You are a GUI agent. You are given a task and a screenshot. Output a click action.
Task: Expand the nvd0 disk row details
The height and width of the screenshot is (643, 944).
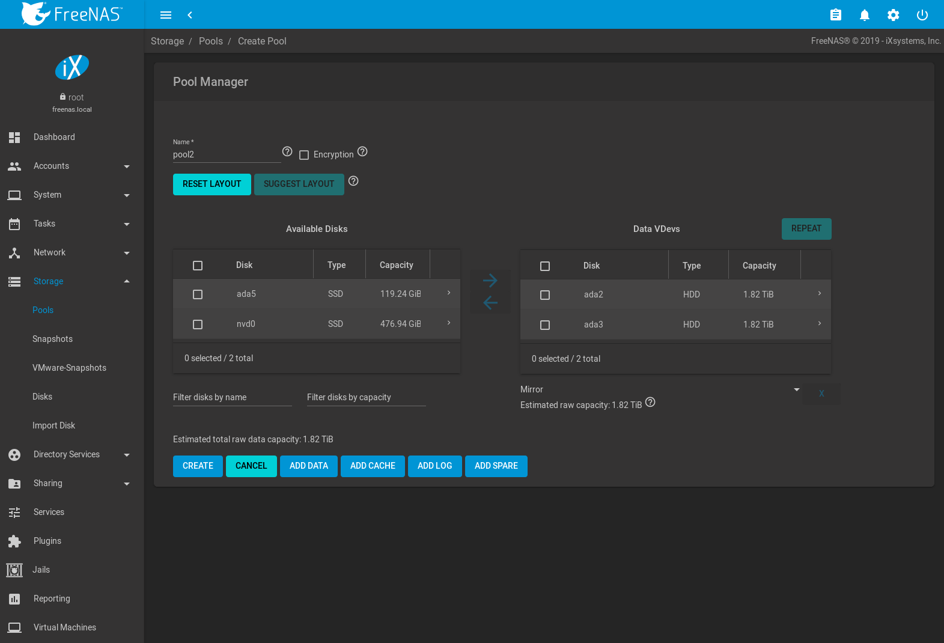click(x=449, y=323)
